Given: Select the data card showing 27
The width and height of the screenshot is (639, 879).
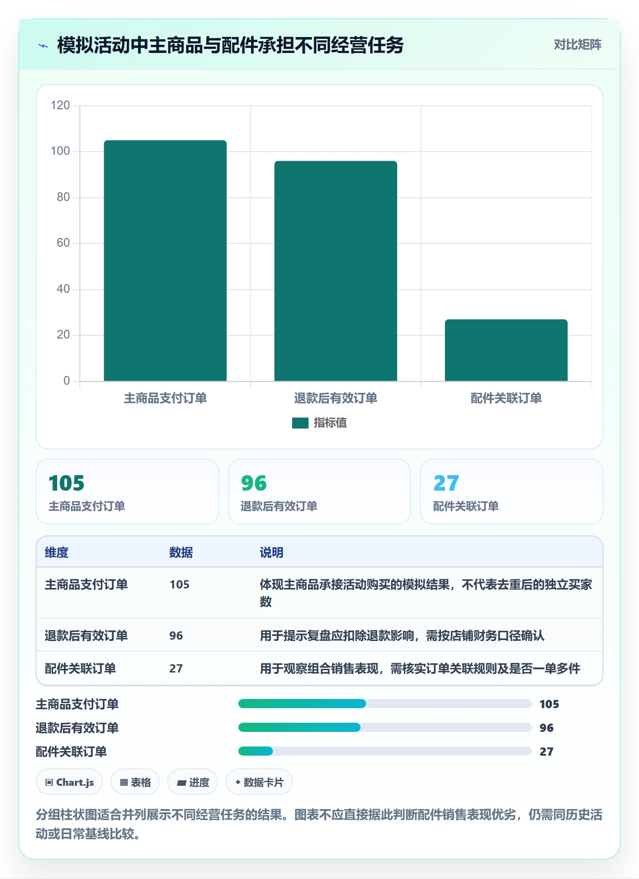Looking at the screenshot, I should pyautogui.click(x=512, y=492).
